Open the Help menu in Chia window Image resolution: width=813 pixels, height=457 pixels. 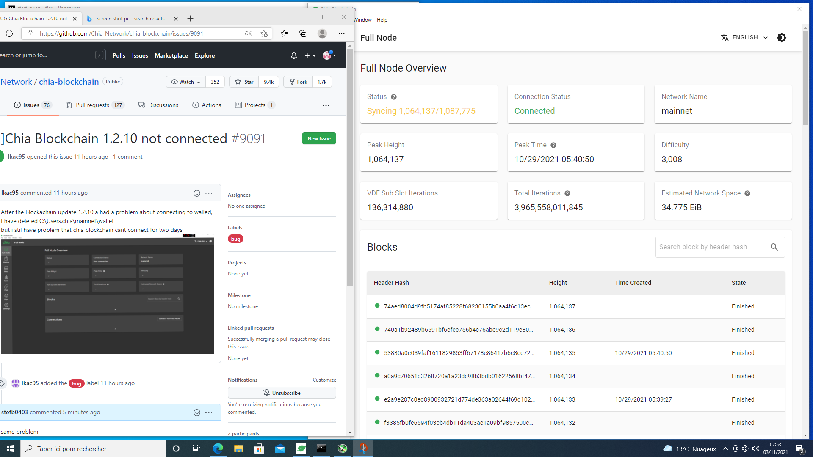coord(382,20)
